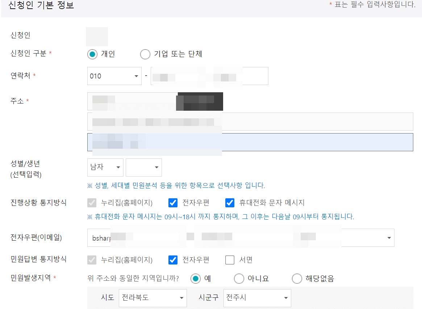Focus the highlighted detailed address field

(250, 142)
